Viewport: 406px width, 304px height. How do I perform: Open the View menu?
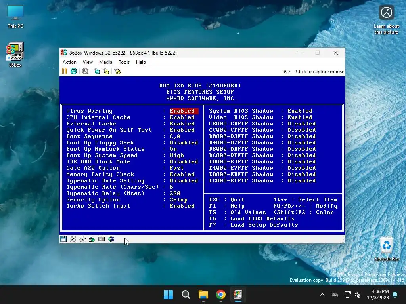[88, 62]
